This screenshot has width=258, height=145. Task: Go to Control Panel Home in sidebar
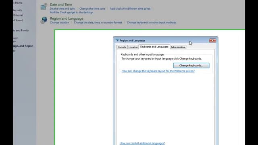tap(18, 3)
